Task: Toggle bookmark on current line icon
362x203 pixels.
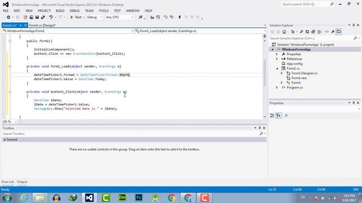Action: [x=179, y=17]
